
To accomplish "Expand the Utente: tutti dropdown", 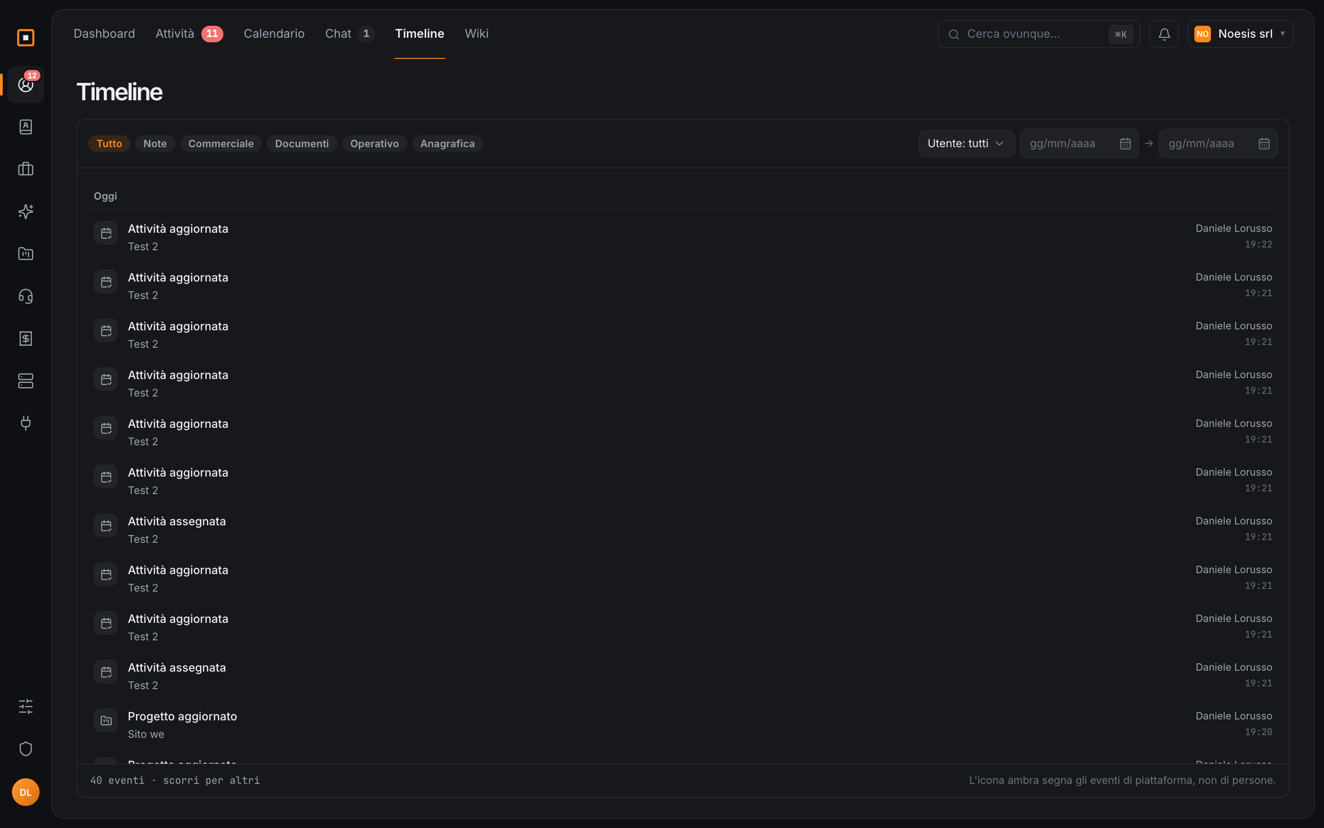I will click(x=966, y=144).
